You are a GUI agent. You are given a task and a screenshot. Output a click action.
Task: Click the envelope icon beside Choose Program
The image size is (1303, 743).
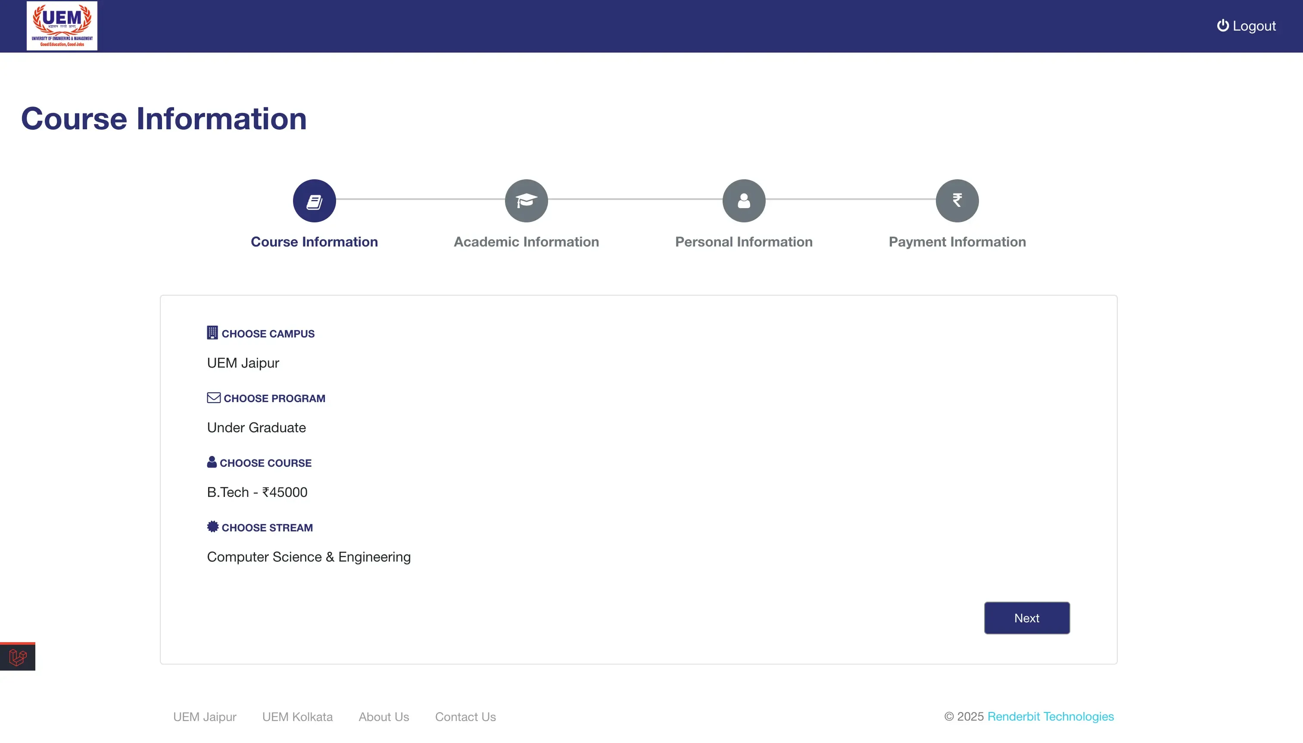212,397
